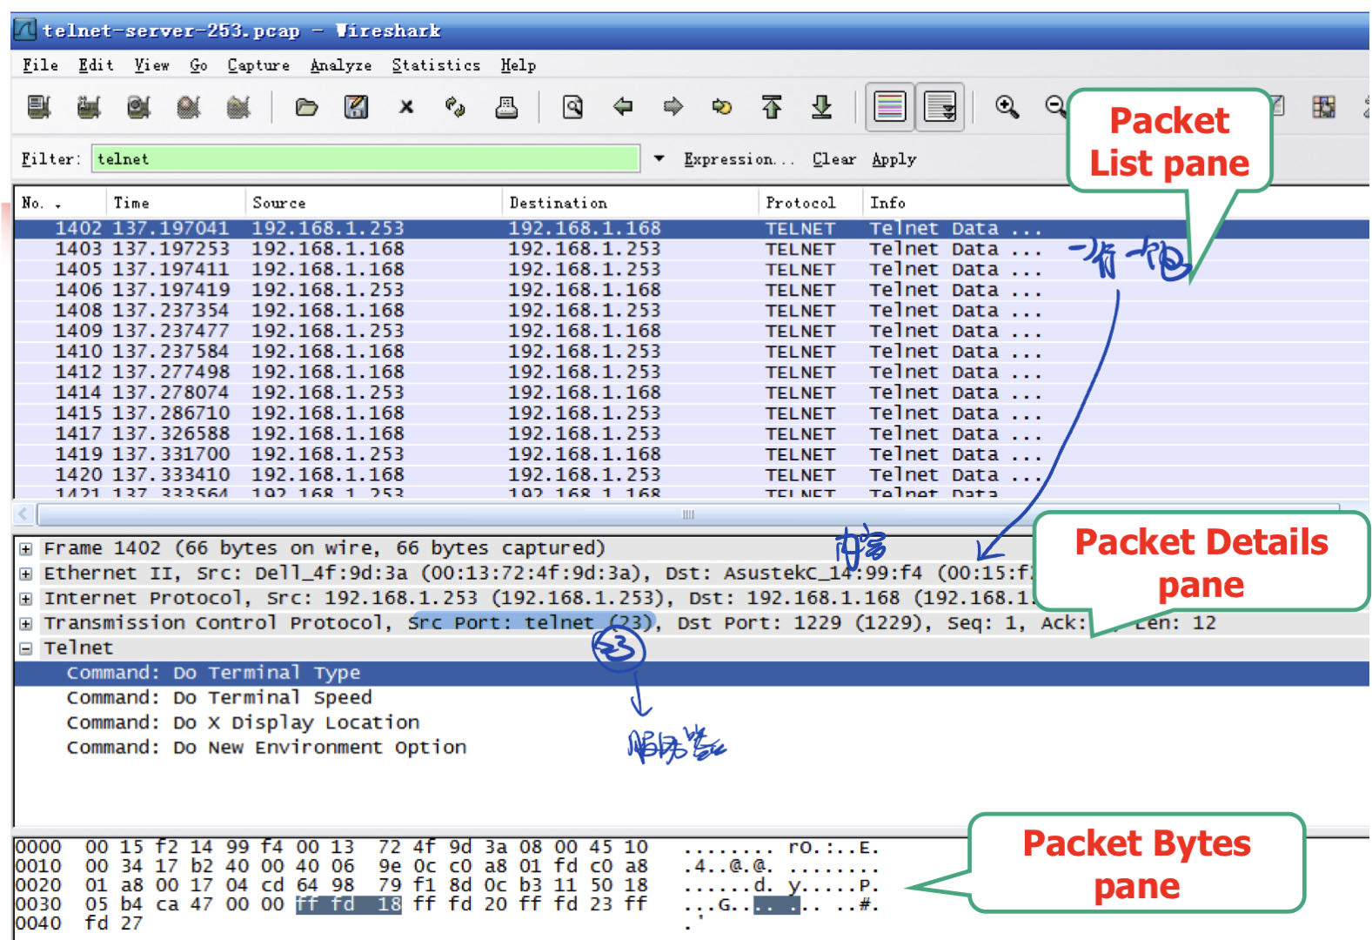Open a capture file folder icon
This screenshot has height=940, width=1372.
pos(306,107)
